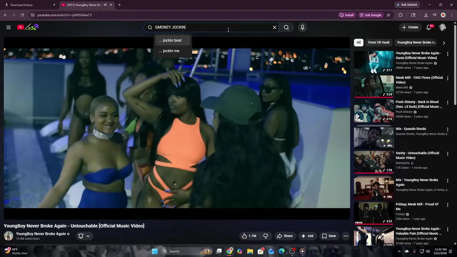Open more actions ellipsis under video
This screenshot has height=257, width=457.
click(x=346, y=236)
